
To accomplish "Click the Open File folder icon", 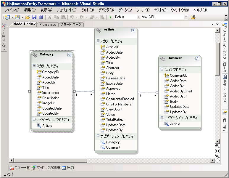I will pyautogui.click(x=28, y=17).
